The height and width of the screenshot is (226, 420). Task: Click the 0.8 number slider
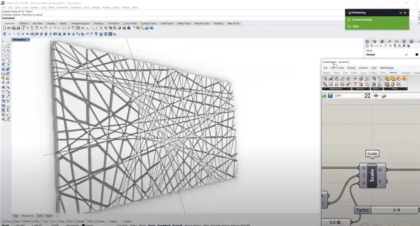pyautogui.click(x=336, y=222)
